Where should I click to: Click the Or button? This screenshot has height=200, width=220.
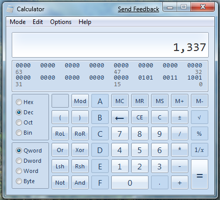(x=60, y=150)
